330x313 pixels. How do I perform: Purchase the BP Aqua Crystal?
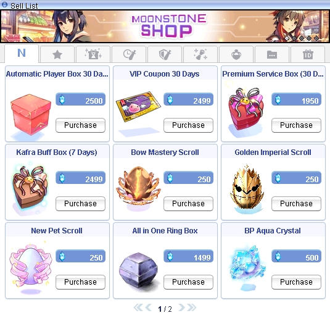point(296,282)
